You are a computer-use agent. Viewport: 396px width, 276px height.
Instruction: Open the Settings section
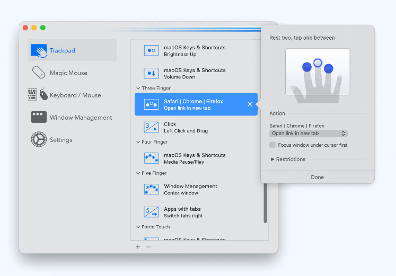point(72,139)
